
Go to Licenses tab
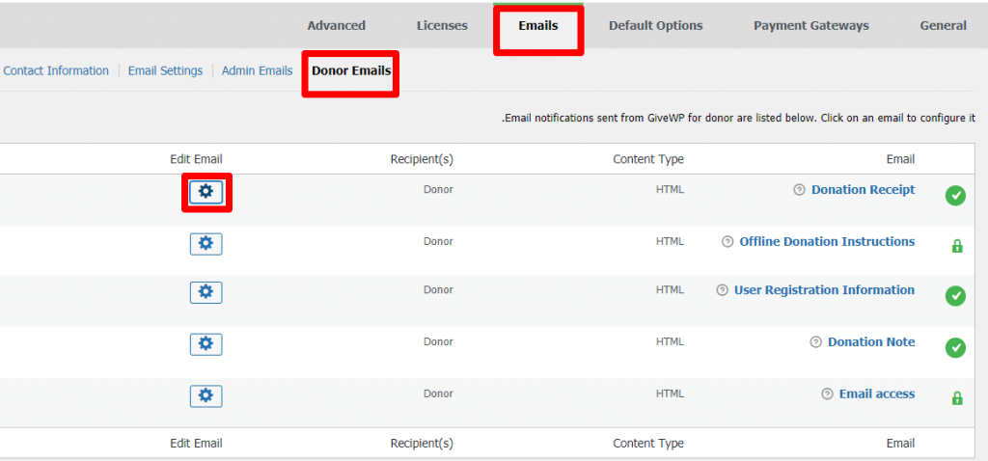point(442,26)
